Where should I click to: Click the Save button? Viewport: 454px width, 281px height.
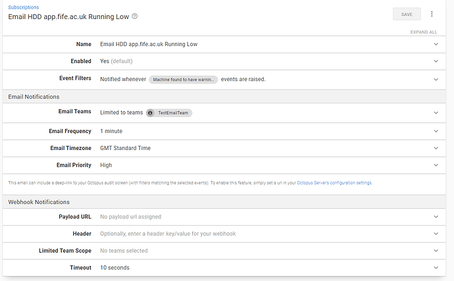[407, 14]
